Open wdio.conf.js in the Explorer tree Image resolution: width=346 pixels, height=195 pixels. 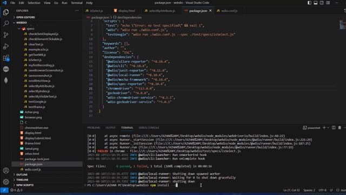32,170
